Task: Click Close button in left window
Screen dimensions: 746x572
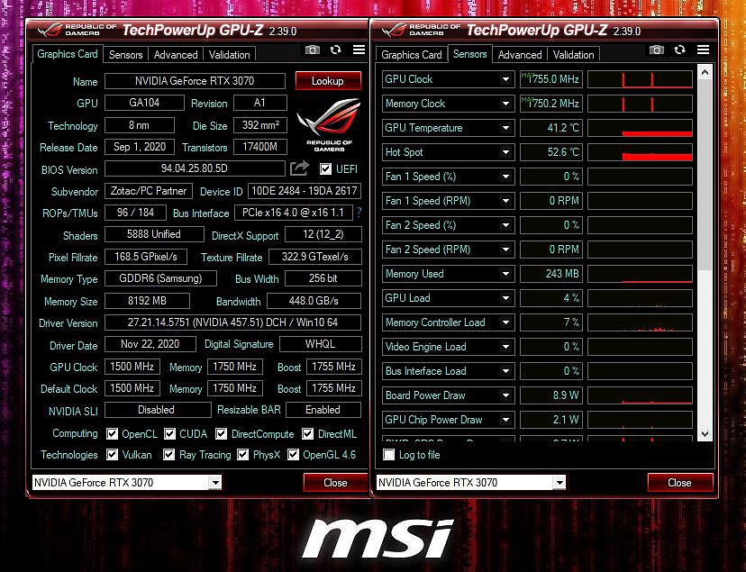Action: tap(335, 483)
